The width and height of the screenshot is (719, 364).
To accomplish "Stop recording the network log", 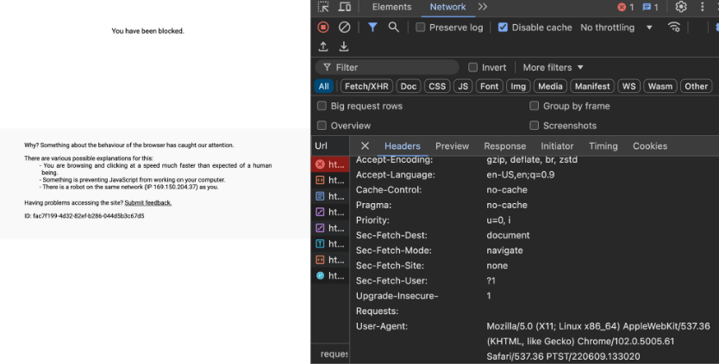I will (x=323, y=28).
